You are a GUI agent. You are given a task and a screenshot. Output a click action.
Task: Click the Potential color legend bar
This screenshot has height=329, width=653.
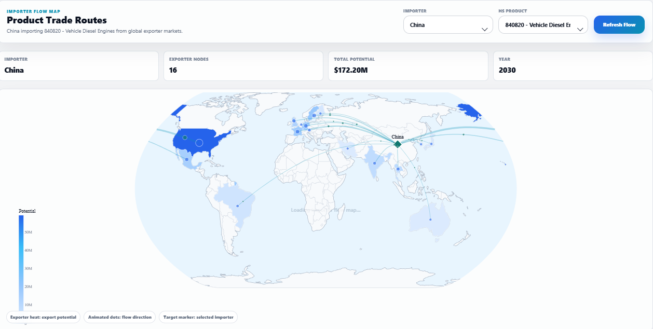[21, 263]
